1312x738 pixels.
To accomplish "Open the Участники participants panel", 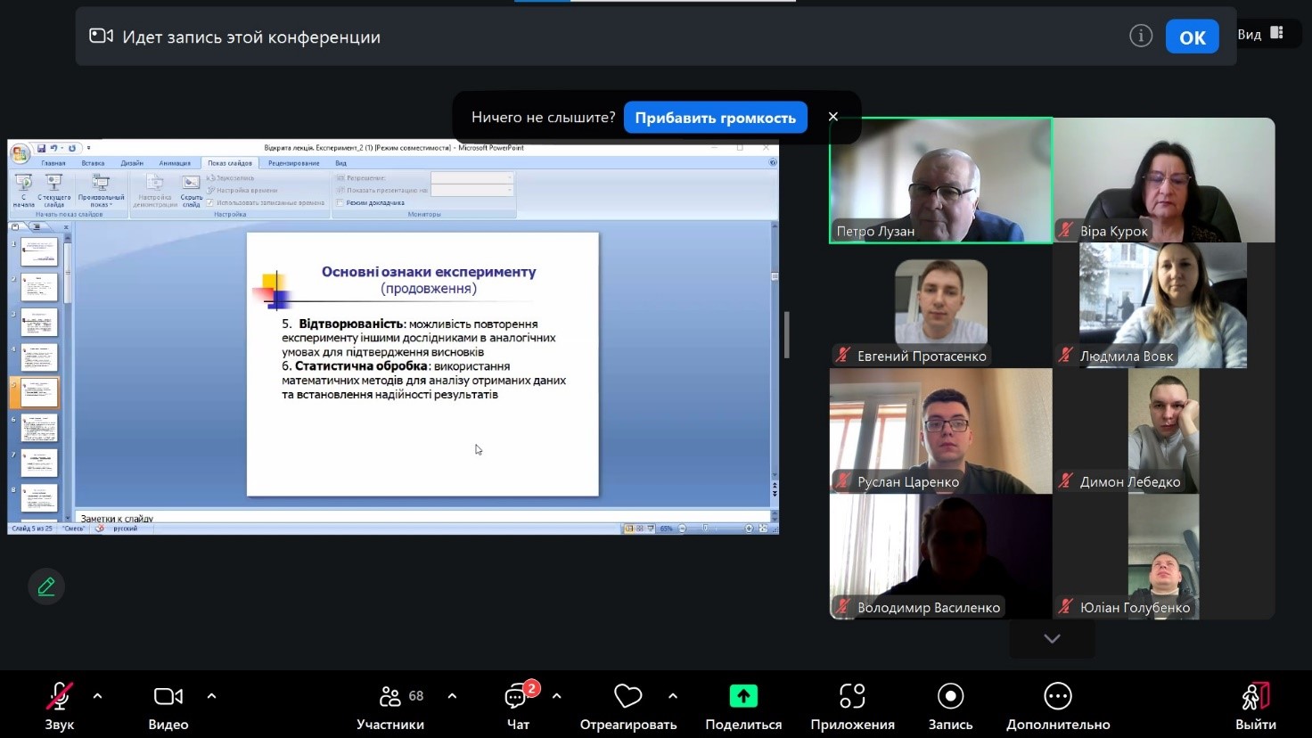I will tap(390, 697).
